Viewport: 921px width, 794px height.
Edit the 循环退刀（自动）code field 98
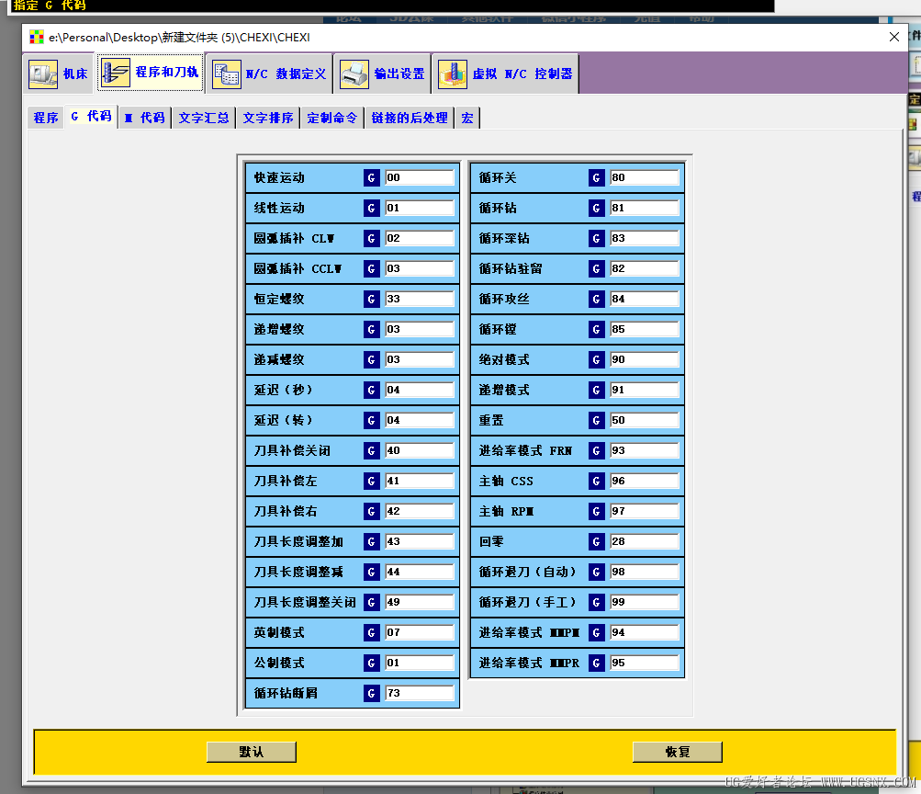coord(645,572)
